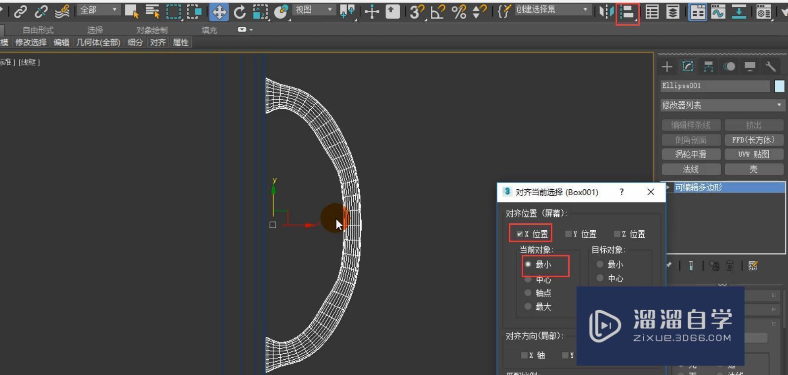Click the Bind to Space Warp icon

click(x=62, y=11)
